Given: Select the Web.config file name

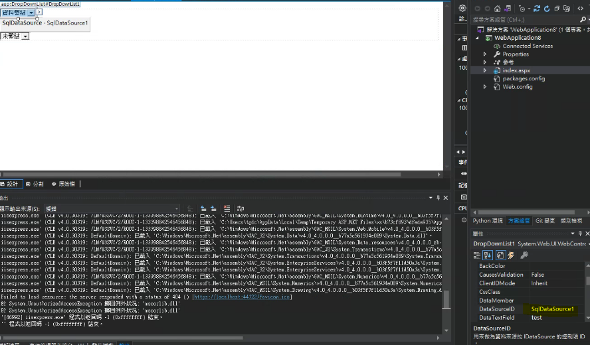Looking at the screenshot, I should [x=518, y=87].
